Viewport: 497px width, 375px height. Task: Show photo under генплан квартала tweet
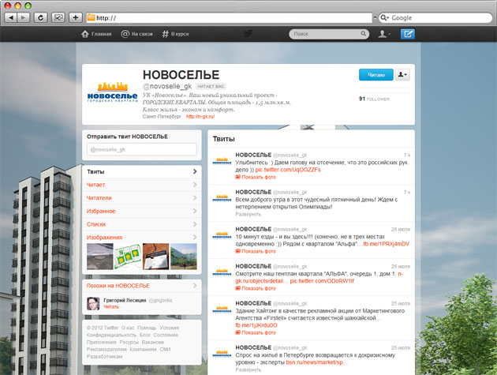256,288
